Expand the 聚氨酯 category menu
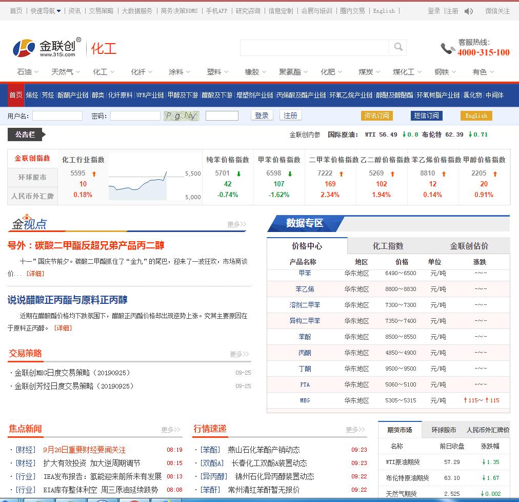This screenshot has height=502, width=519. (293, 72)
